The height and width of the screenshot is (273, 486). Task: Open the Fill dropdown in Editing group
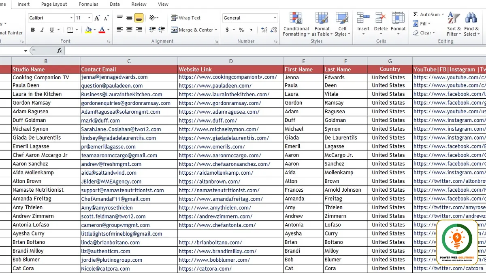tap(422, 24)
